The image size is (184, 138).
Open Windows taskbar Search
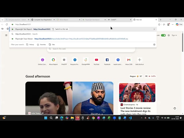[51, 118]
